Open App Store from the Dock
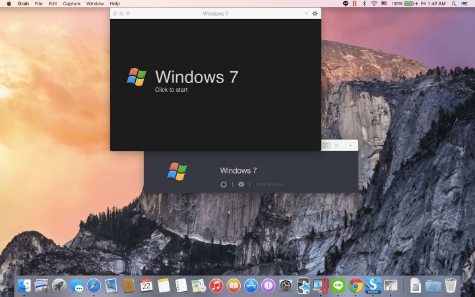 [251, 286]
